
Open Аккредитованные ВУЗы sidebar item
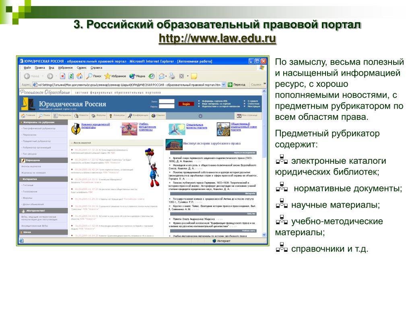point(35,226)
